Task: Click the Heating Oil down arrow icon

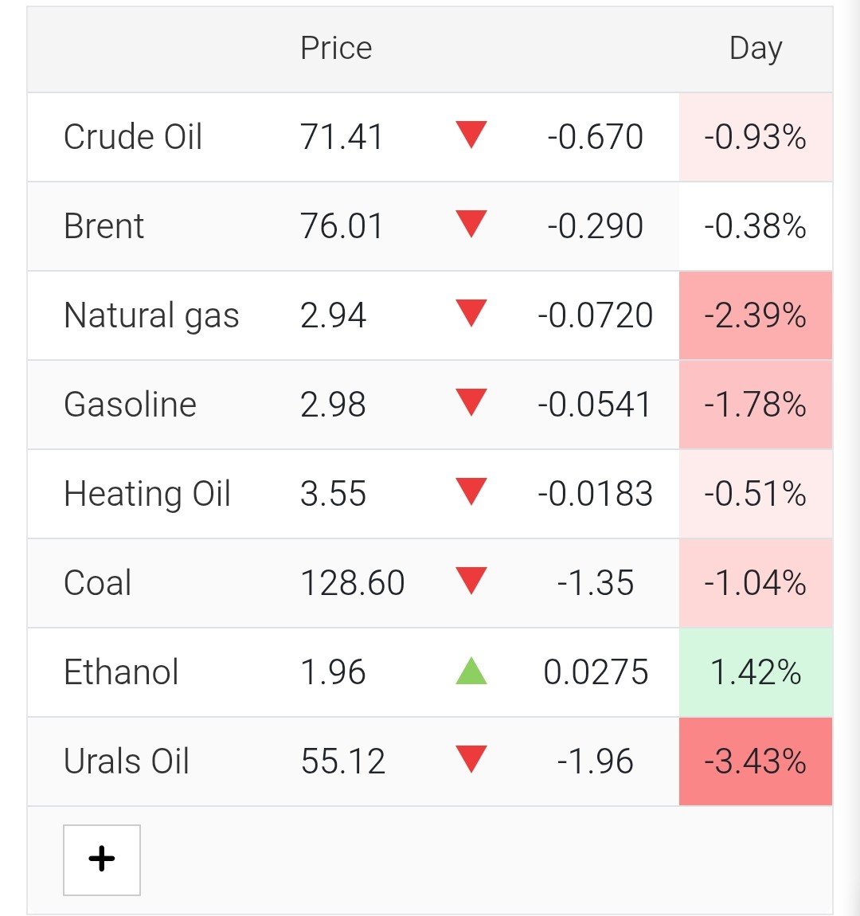Action: (471, 492)
